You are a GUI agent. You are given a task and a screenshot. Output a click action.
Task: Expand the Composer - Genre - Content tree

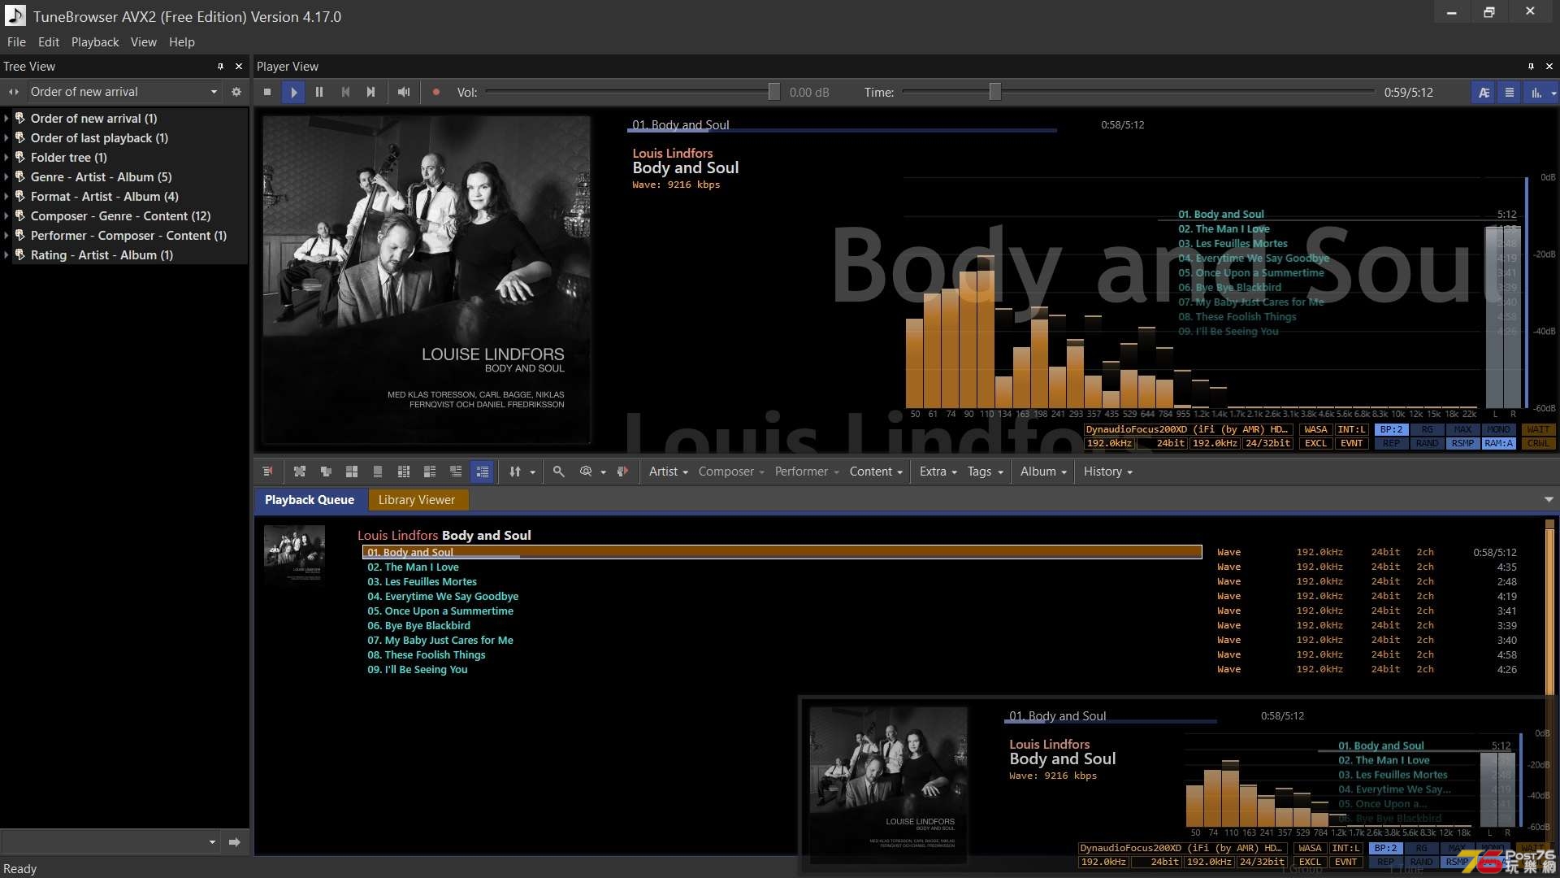coord(9,215)
